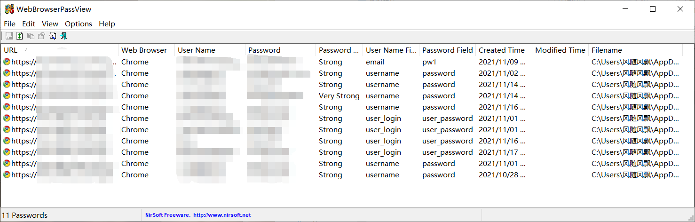This screenshot has width=695, height=222.
Task: Click the Save Selected Items floppy icon
Action: (x=9, y=36)
